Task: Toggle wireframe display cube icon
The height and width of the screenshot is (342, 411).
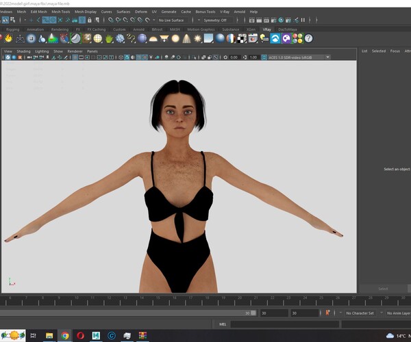Action: pos(121,57)
